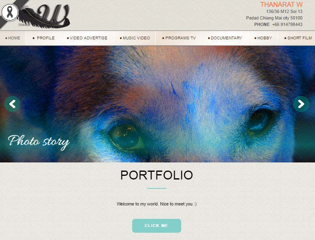The width and height of the screenshot is (315, 240).
Task: Click the welcome message text
Action: pyautogui.click(x=157, y=204)
